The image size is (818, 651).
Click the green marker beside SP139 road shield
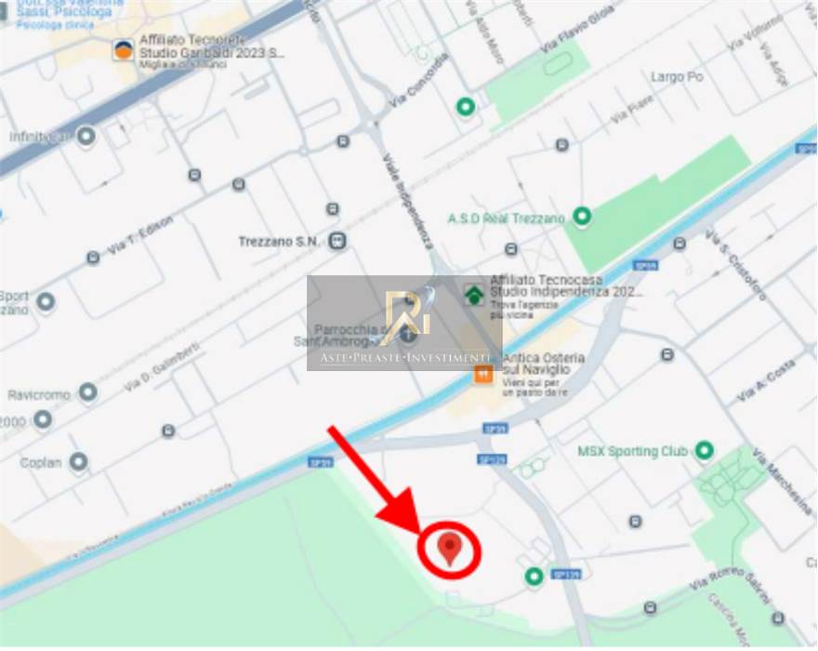pos(534,577)
